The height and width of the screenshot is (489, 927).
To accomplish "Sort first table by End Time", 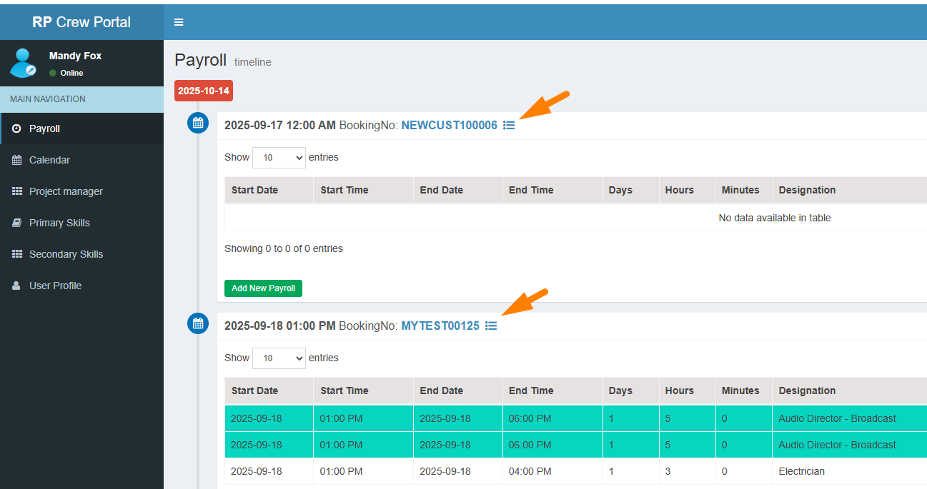I will click(x=552, y=190).
